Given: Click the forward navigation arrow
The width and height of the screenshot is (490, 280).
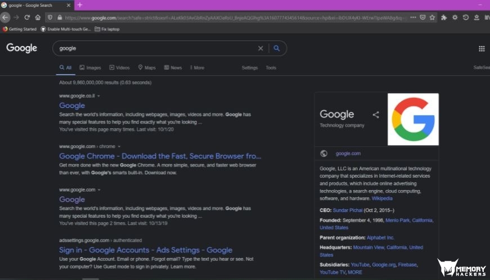Looking at the screenshot, I should (x=16, y=17).
